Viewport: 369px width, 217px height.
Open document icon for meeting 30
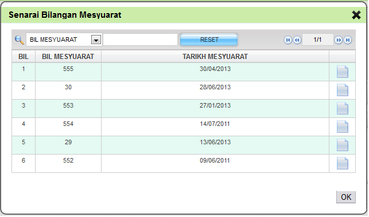pyautogui.click(x=343, y=90)
